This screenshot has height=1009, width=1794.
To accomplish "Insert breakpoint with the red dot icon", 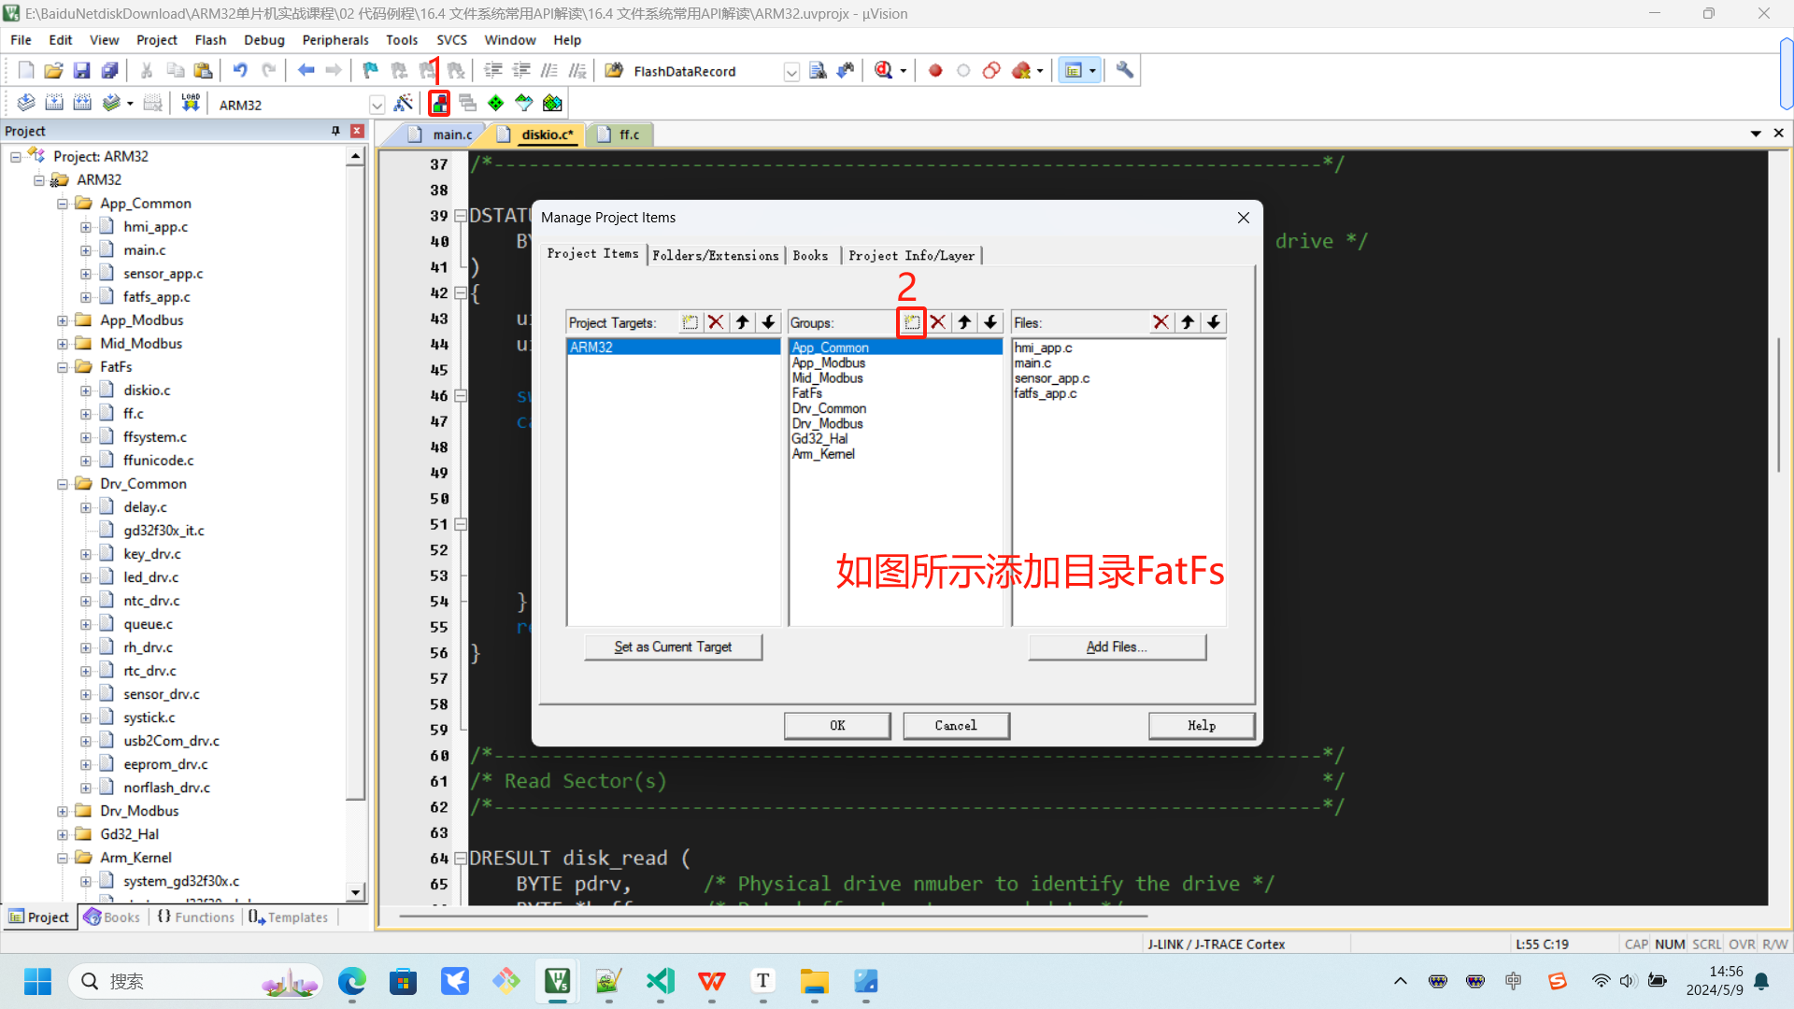I will [x=935, y=70].
